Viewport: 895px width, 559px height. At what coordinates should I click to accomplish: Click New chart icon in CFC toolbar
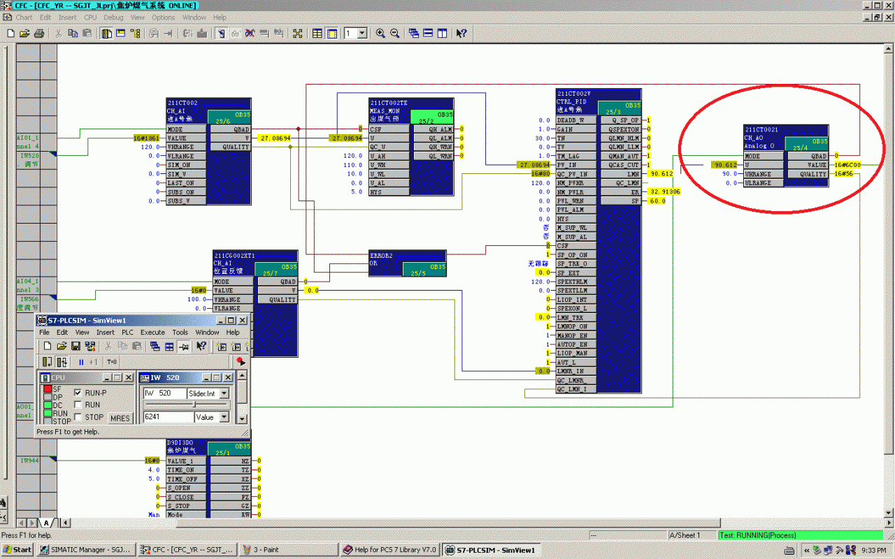coord(10,33)
